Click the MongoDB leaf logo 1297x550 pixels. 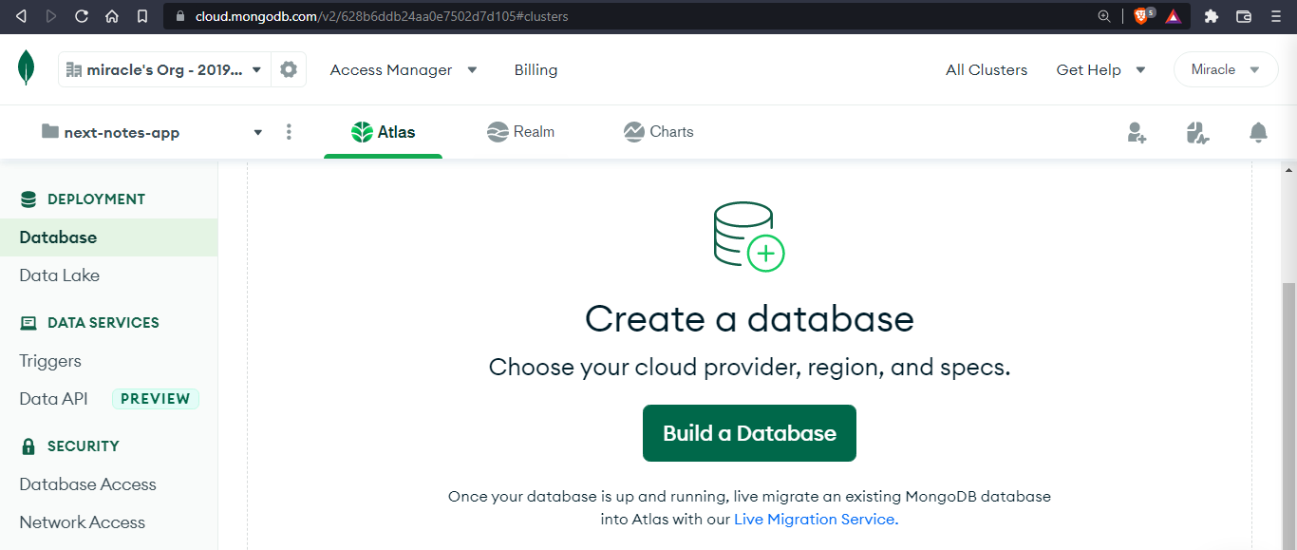(27, 68)
